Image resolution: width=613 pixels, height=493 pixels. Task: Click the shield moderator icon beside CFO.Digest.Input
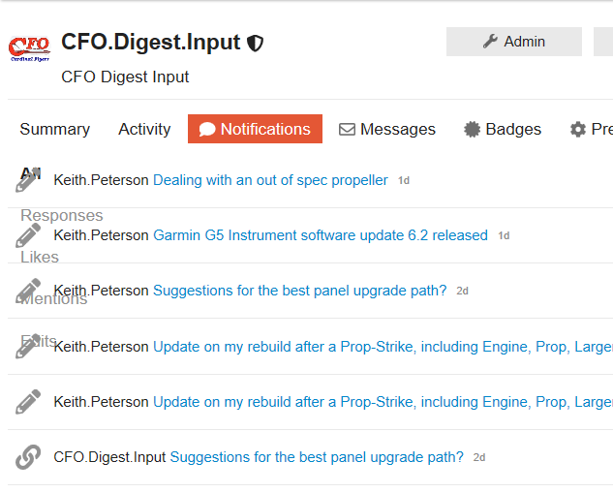pyautogui.click(x=255, y=43)
